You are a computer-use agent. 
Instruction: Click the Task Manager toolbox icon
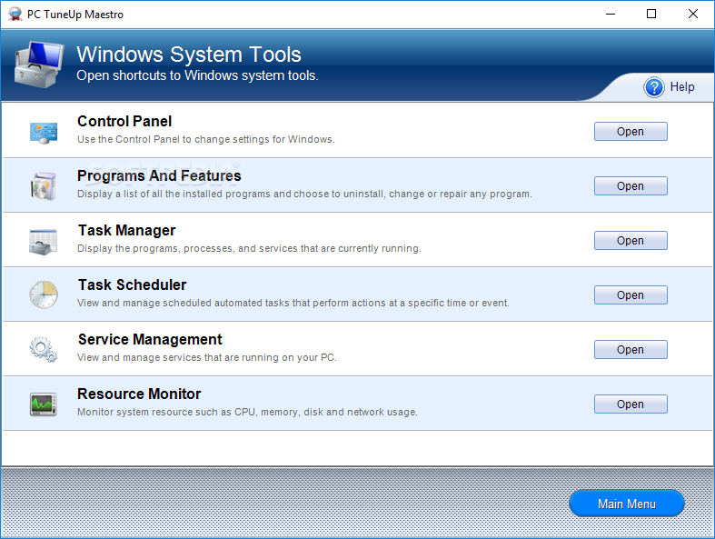(x=44, y=242)
